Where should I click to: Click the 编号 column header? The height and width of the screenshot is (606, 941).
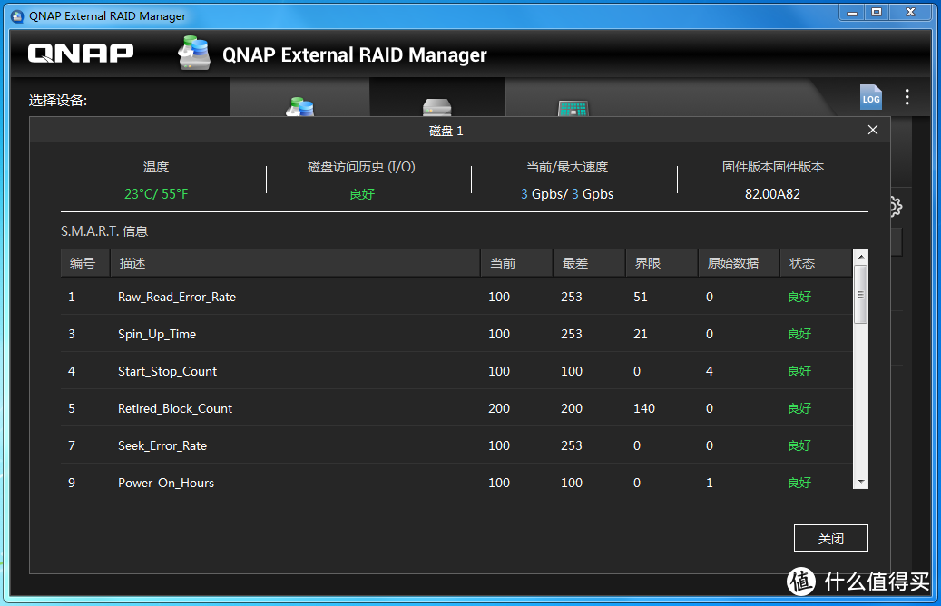click(x=85, y=263)
